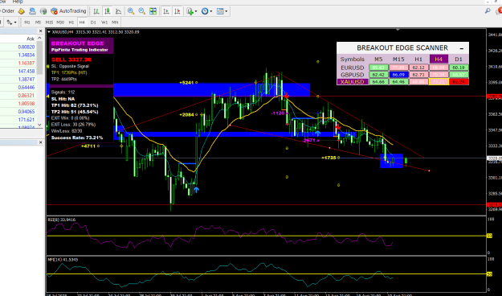Click the blue computer icon beside MetaEditor
Image resolution: width=502 pixels, height=296 pixels.
pos(32,11)
